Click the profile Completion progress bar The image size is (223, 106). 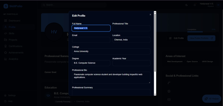pyautogui.click(x=201, y=32)
